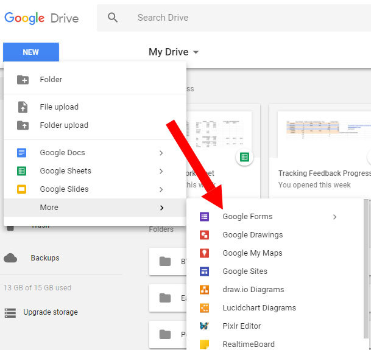Click the Pixlr Editor butterfly icon
Screen dimensions: 371x350
tap(204, 326)
